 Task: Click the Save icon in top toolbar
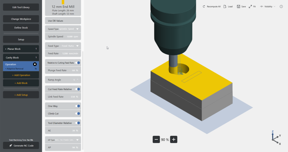pyautogui.click(x=238, y=6)
